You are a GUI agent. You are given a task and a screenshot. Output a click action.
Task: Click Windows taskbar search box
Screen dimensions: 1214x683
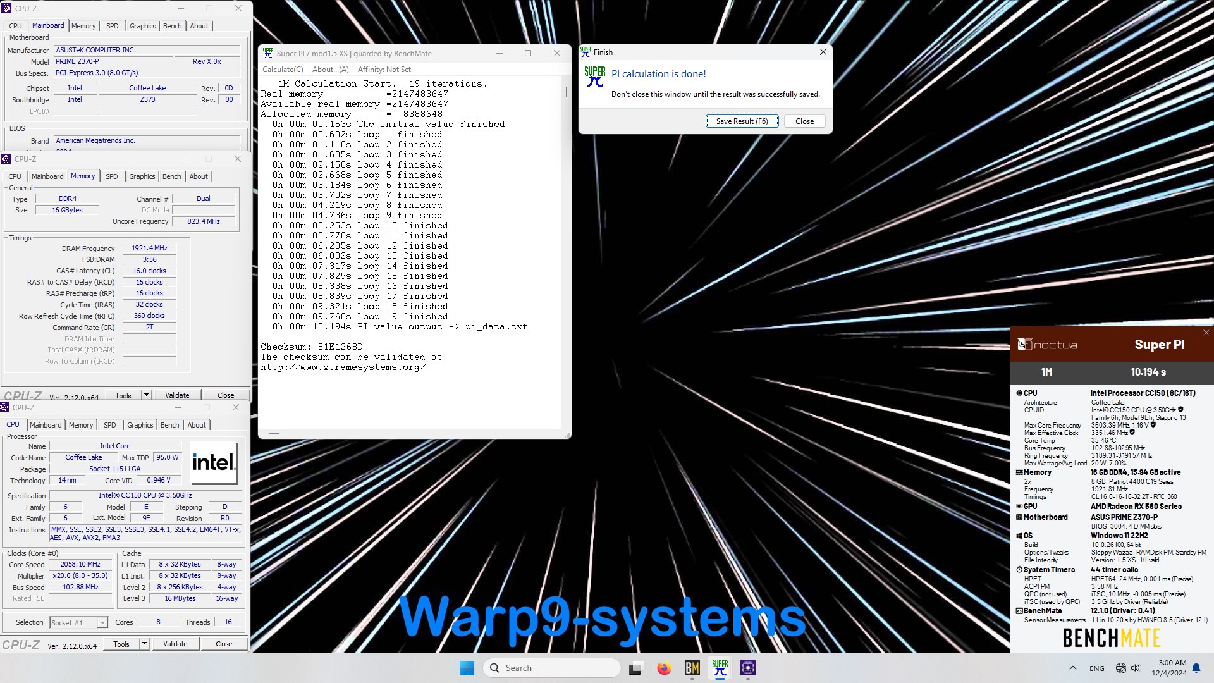click(551, 668)
